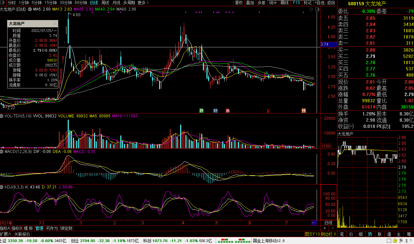The height and width of the screenshot is (244, 414).
Task: Click the diamond marker icon above chart
Action: 311,10
